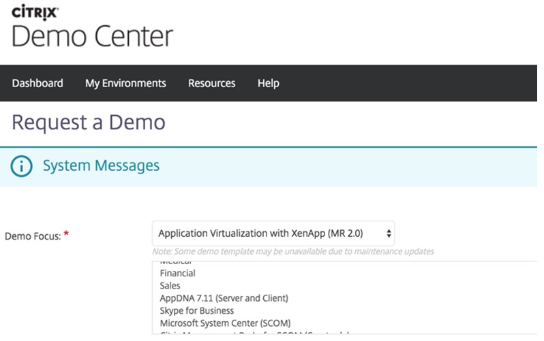The height and width of the screenshot is (341, 544).
Task: Select Financial in the list
Action: (177, 273)
